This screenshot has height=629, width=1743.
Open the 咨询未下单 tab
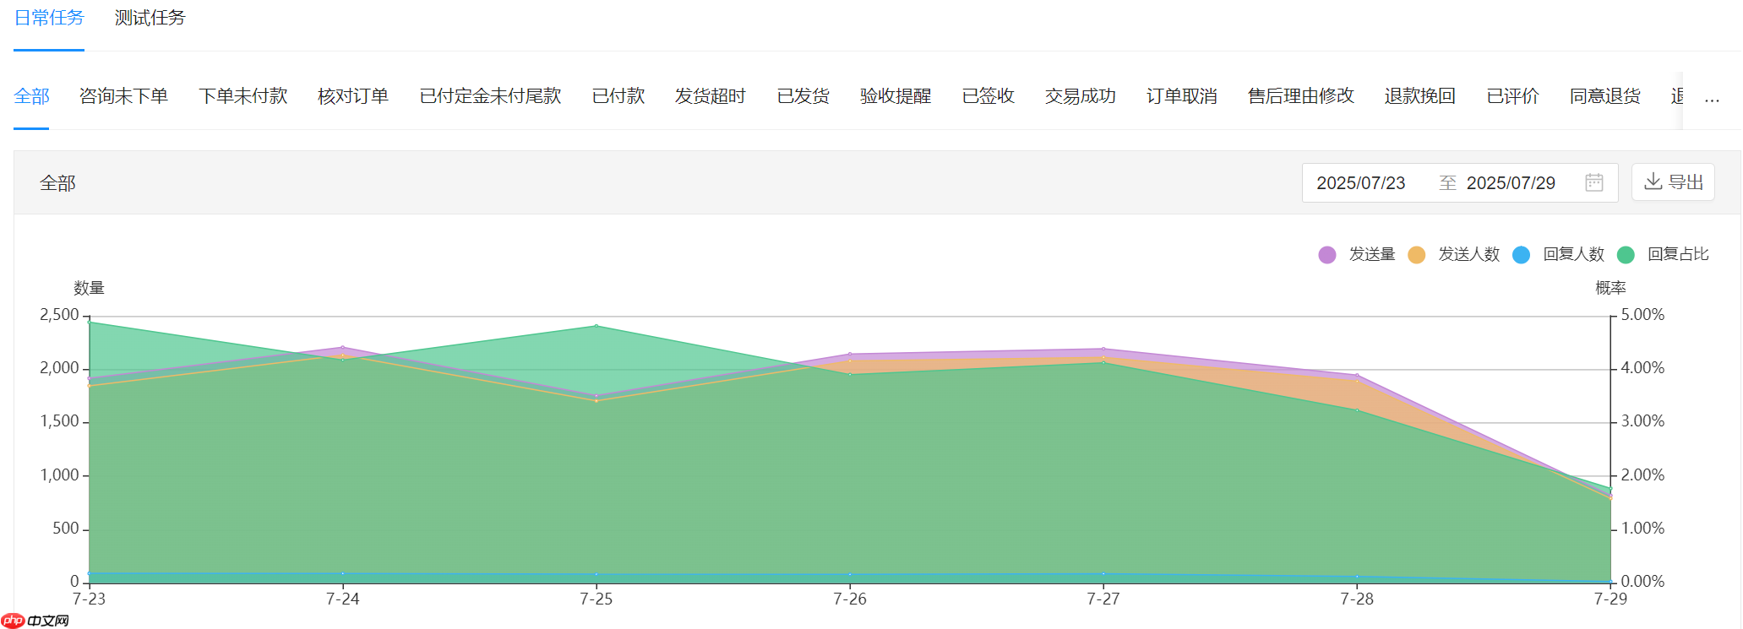pos(123,96)
